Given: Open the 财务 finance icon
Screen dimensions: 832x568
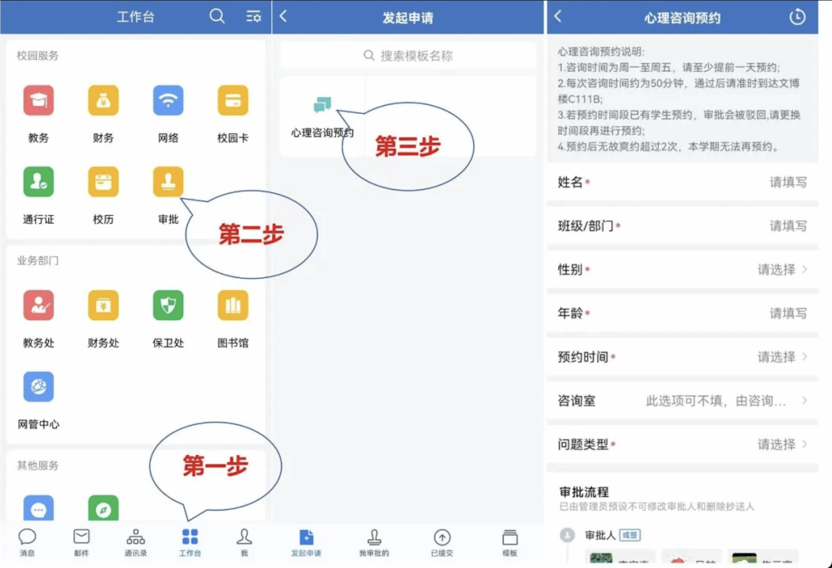Looking at the screenshot, I should coord(103,100).
